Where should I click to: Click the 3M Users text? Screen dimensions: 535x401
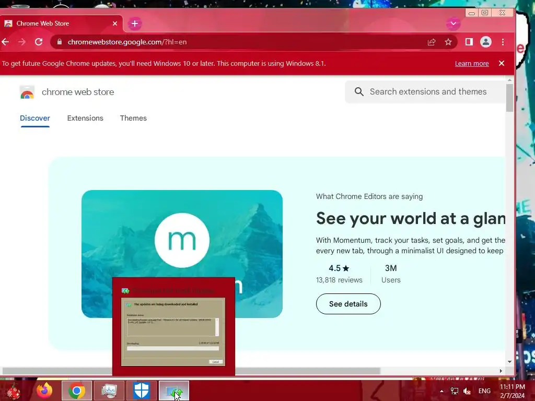coord(391,274)
